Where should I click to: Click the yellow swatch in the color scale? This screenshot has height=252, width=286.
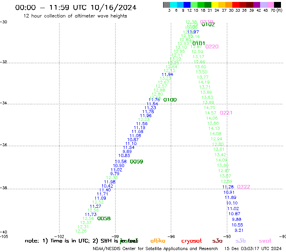click(215, 5)
